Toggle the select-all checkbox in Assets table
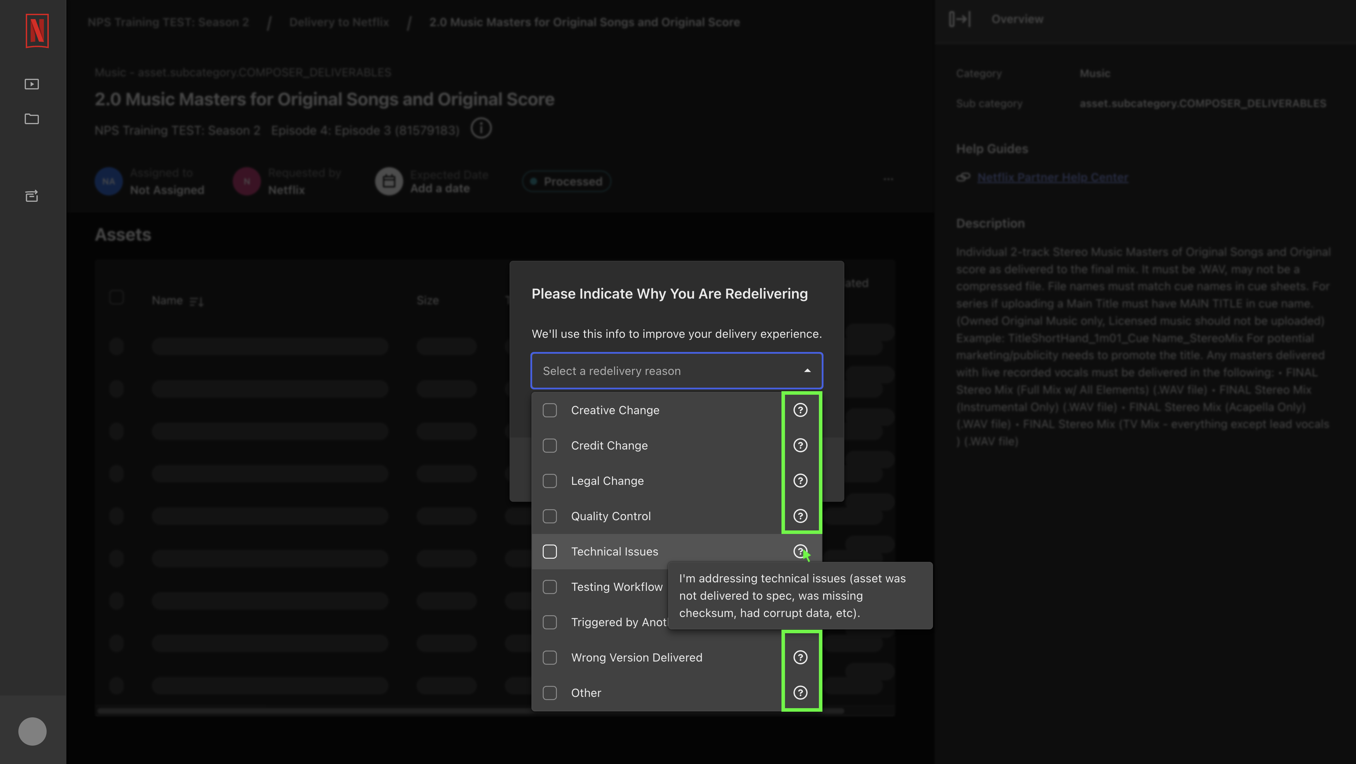 tap(116, 297)
